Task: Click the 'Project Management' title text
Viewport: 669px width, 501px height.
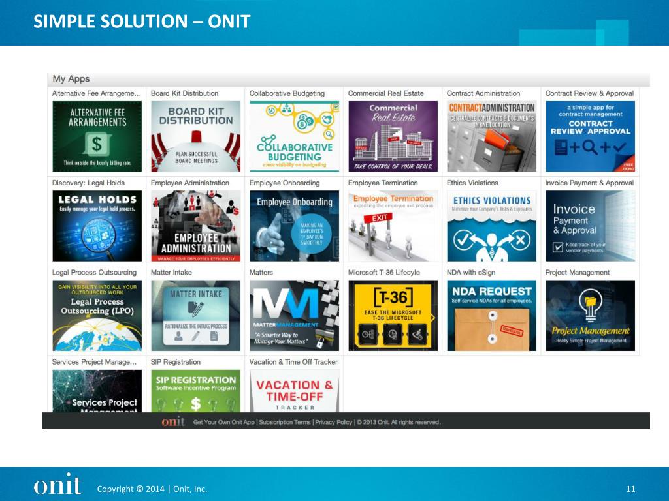Action: tap(578, 272)
